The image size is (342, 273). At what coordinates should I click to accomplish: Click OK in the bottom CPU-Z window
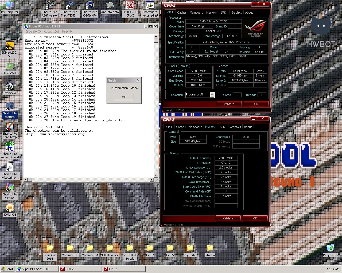255,218
